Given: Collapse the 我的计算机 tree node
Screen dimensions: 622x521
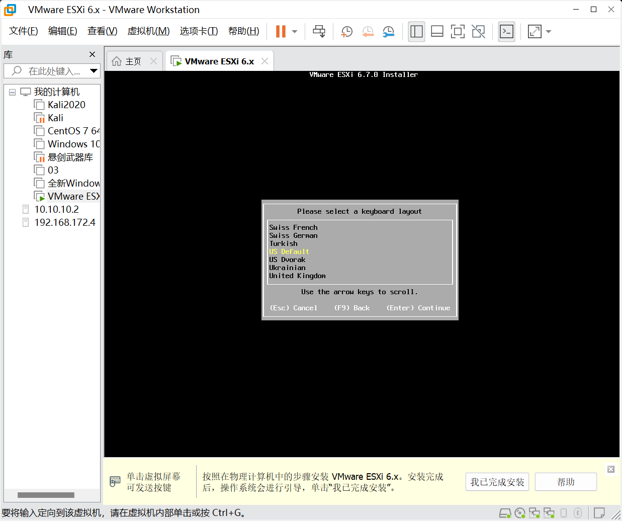Looking at the screenshot, I should [13, 92].
